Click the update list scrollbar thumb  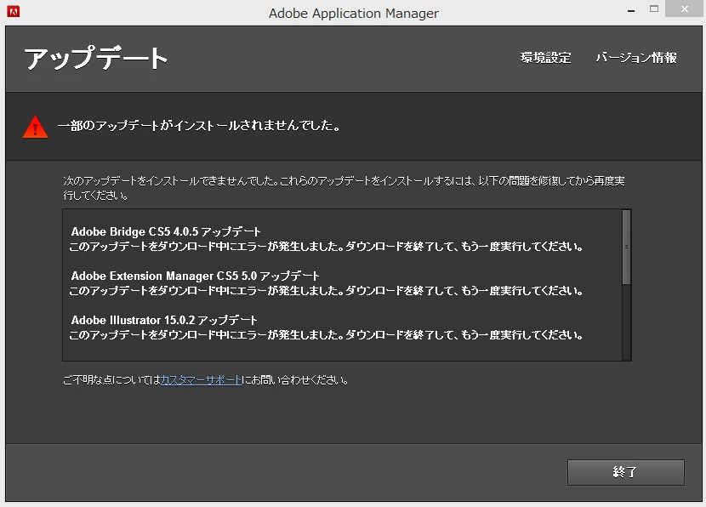tap(626, 248)
